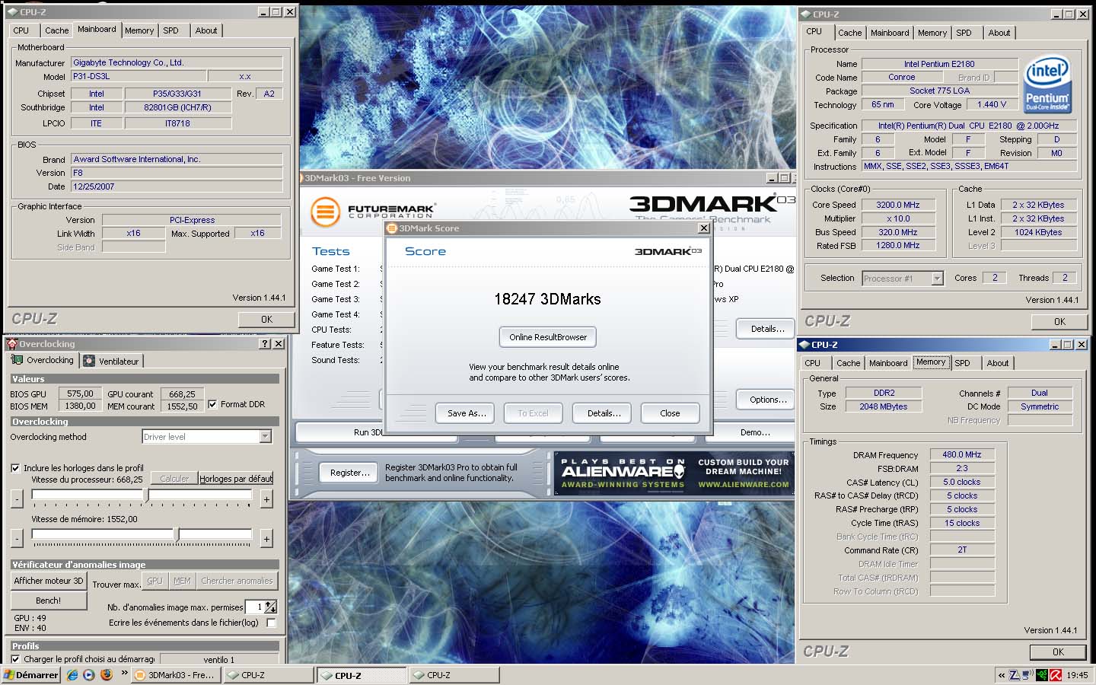
Task: Click the Ventilateur fan icon
Action: 89,361
